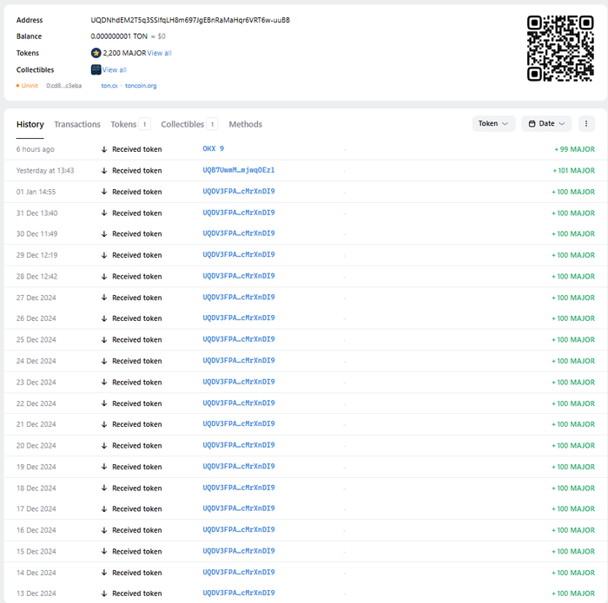Click View all next to Collectibles

coord(115,69)
